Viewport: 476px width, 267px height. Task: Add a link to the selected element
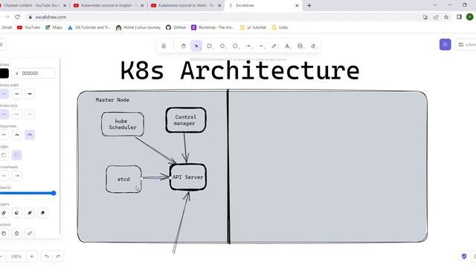pyautogui.click(x=30, y=234)
